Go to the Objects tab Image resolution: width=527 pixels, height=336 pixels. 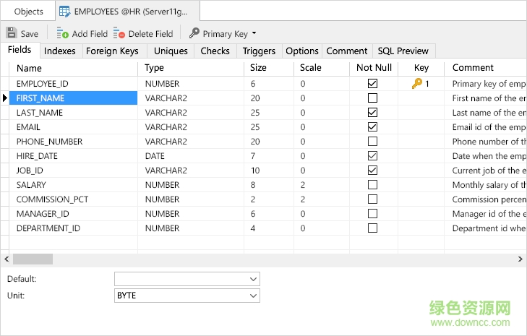28,11
